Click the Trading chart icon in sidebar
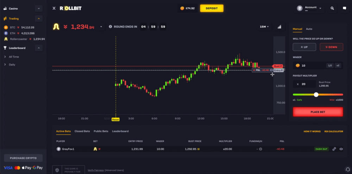Viewport: 352px width, 174px height. [x=5, y=19]
